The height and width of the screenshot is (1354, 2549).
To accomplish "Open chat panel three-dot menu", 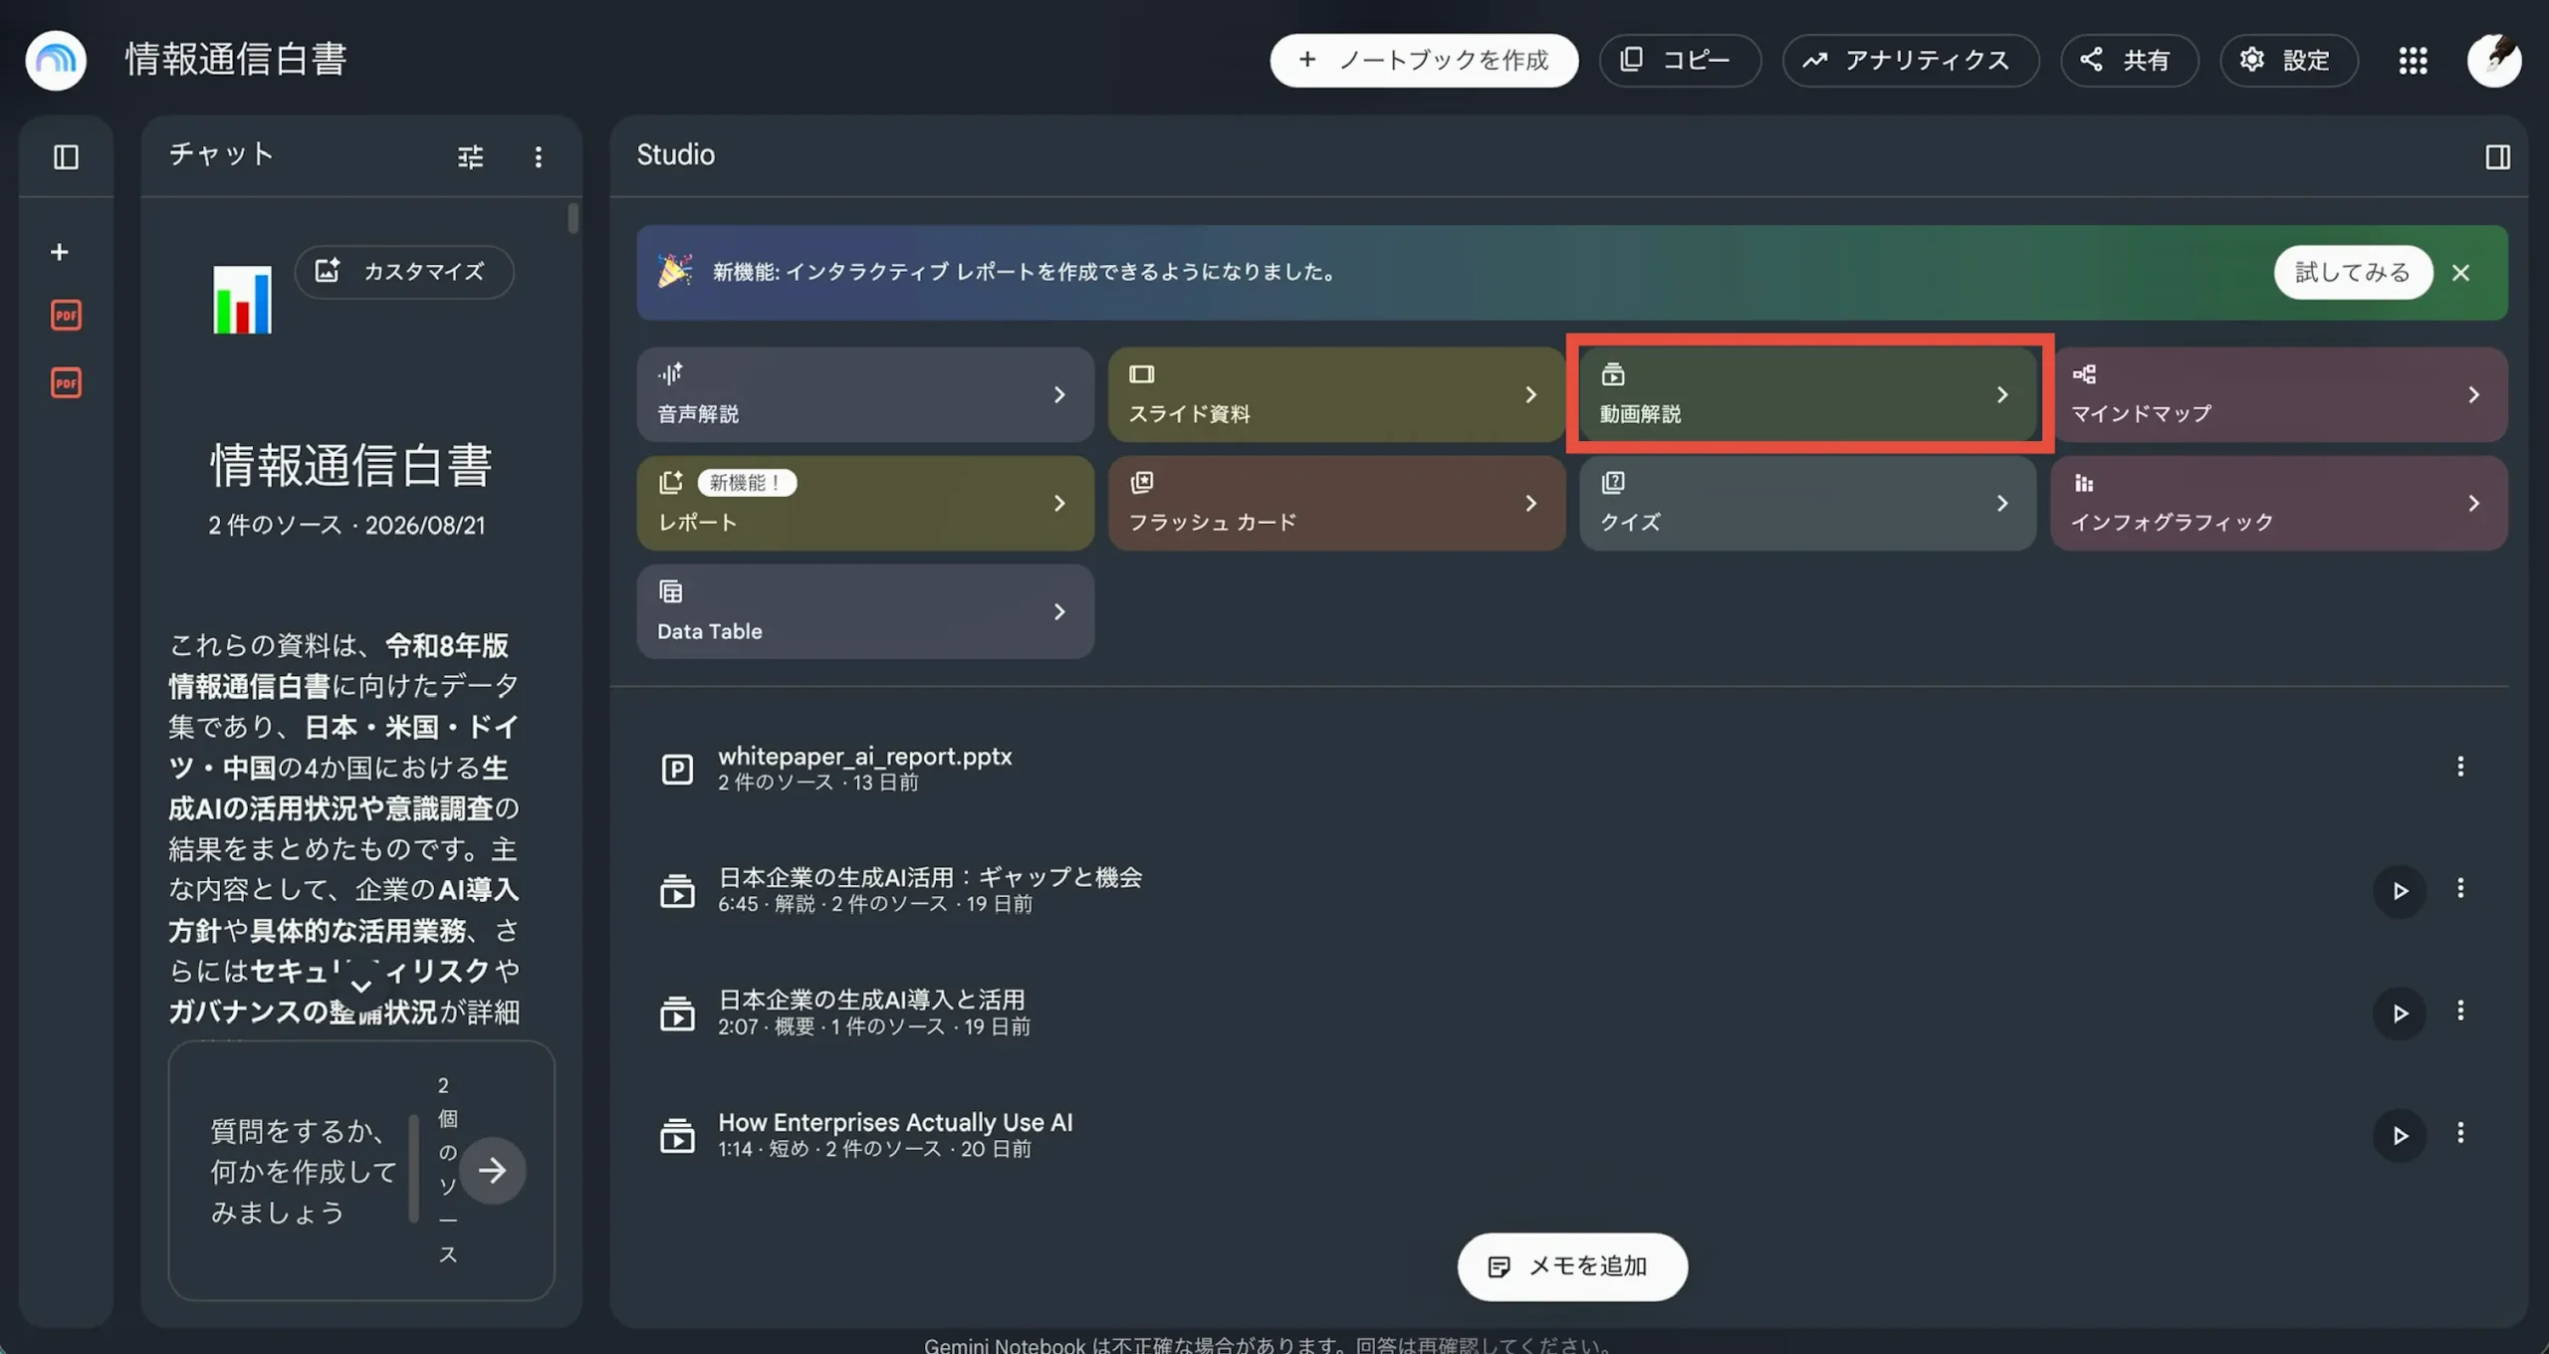I will click(539, 157).
